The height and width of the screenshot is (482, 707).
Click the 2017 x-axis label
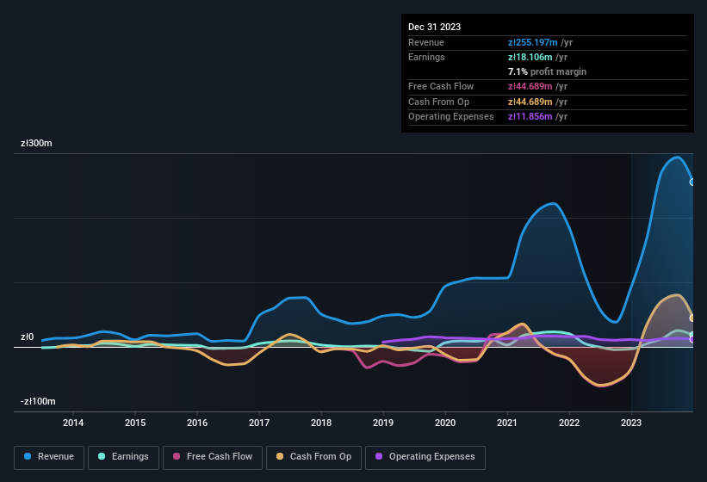(x=259, y=423)
